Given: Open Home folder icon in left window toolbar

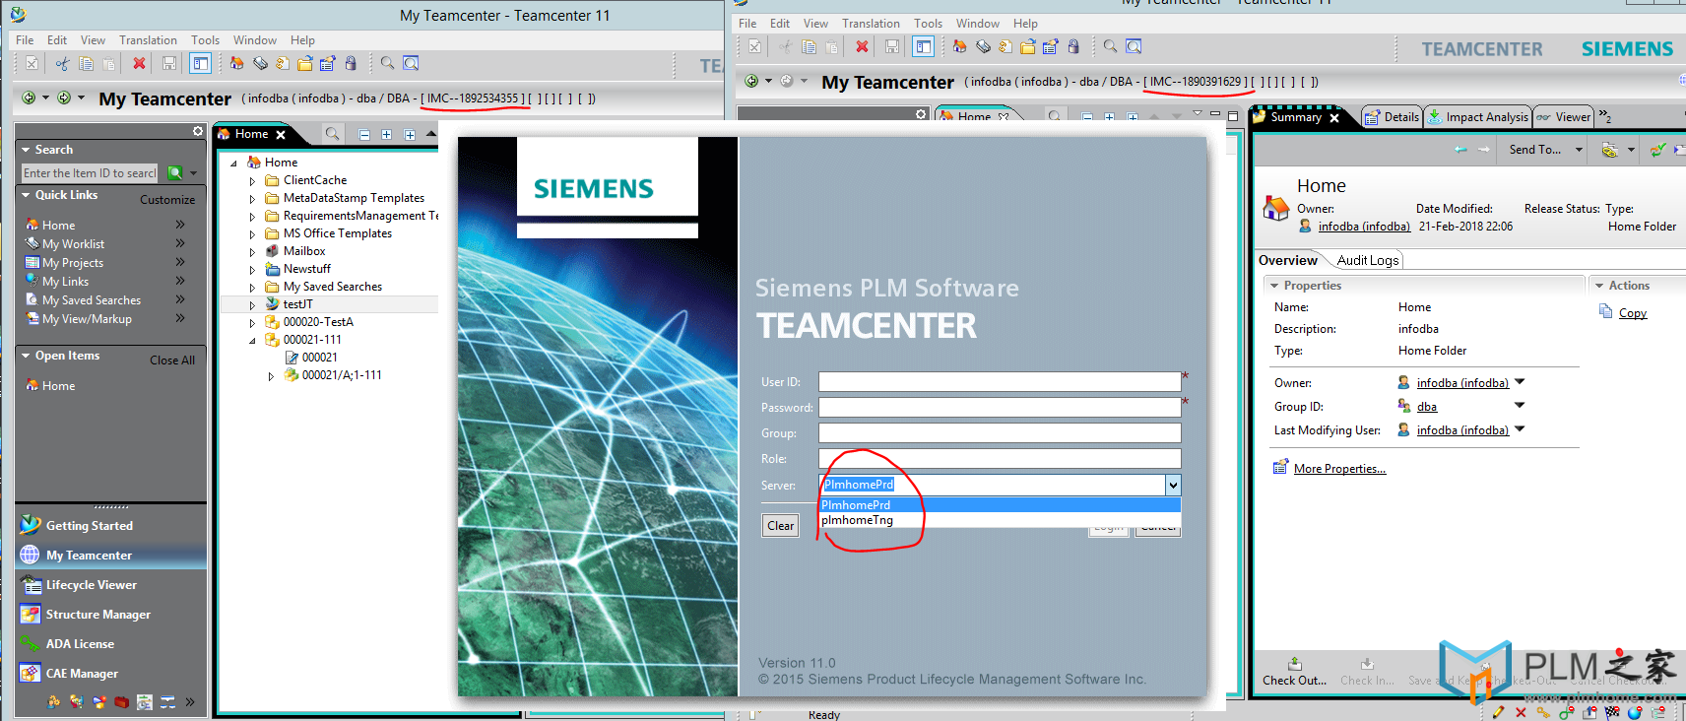Looking at the screenshot, I should pyautogui.click(x=236, y=64).
